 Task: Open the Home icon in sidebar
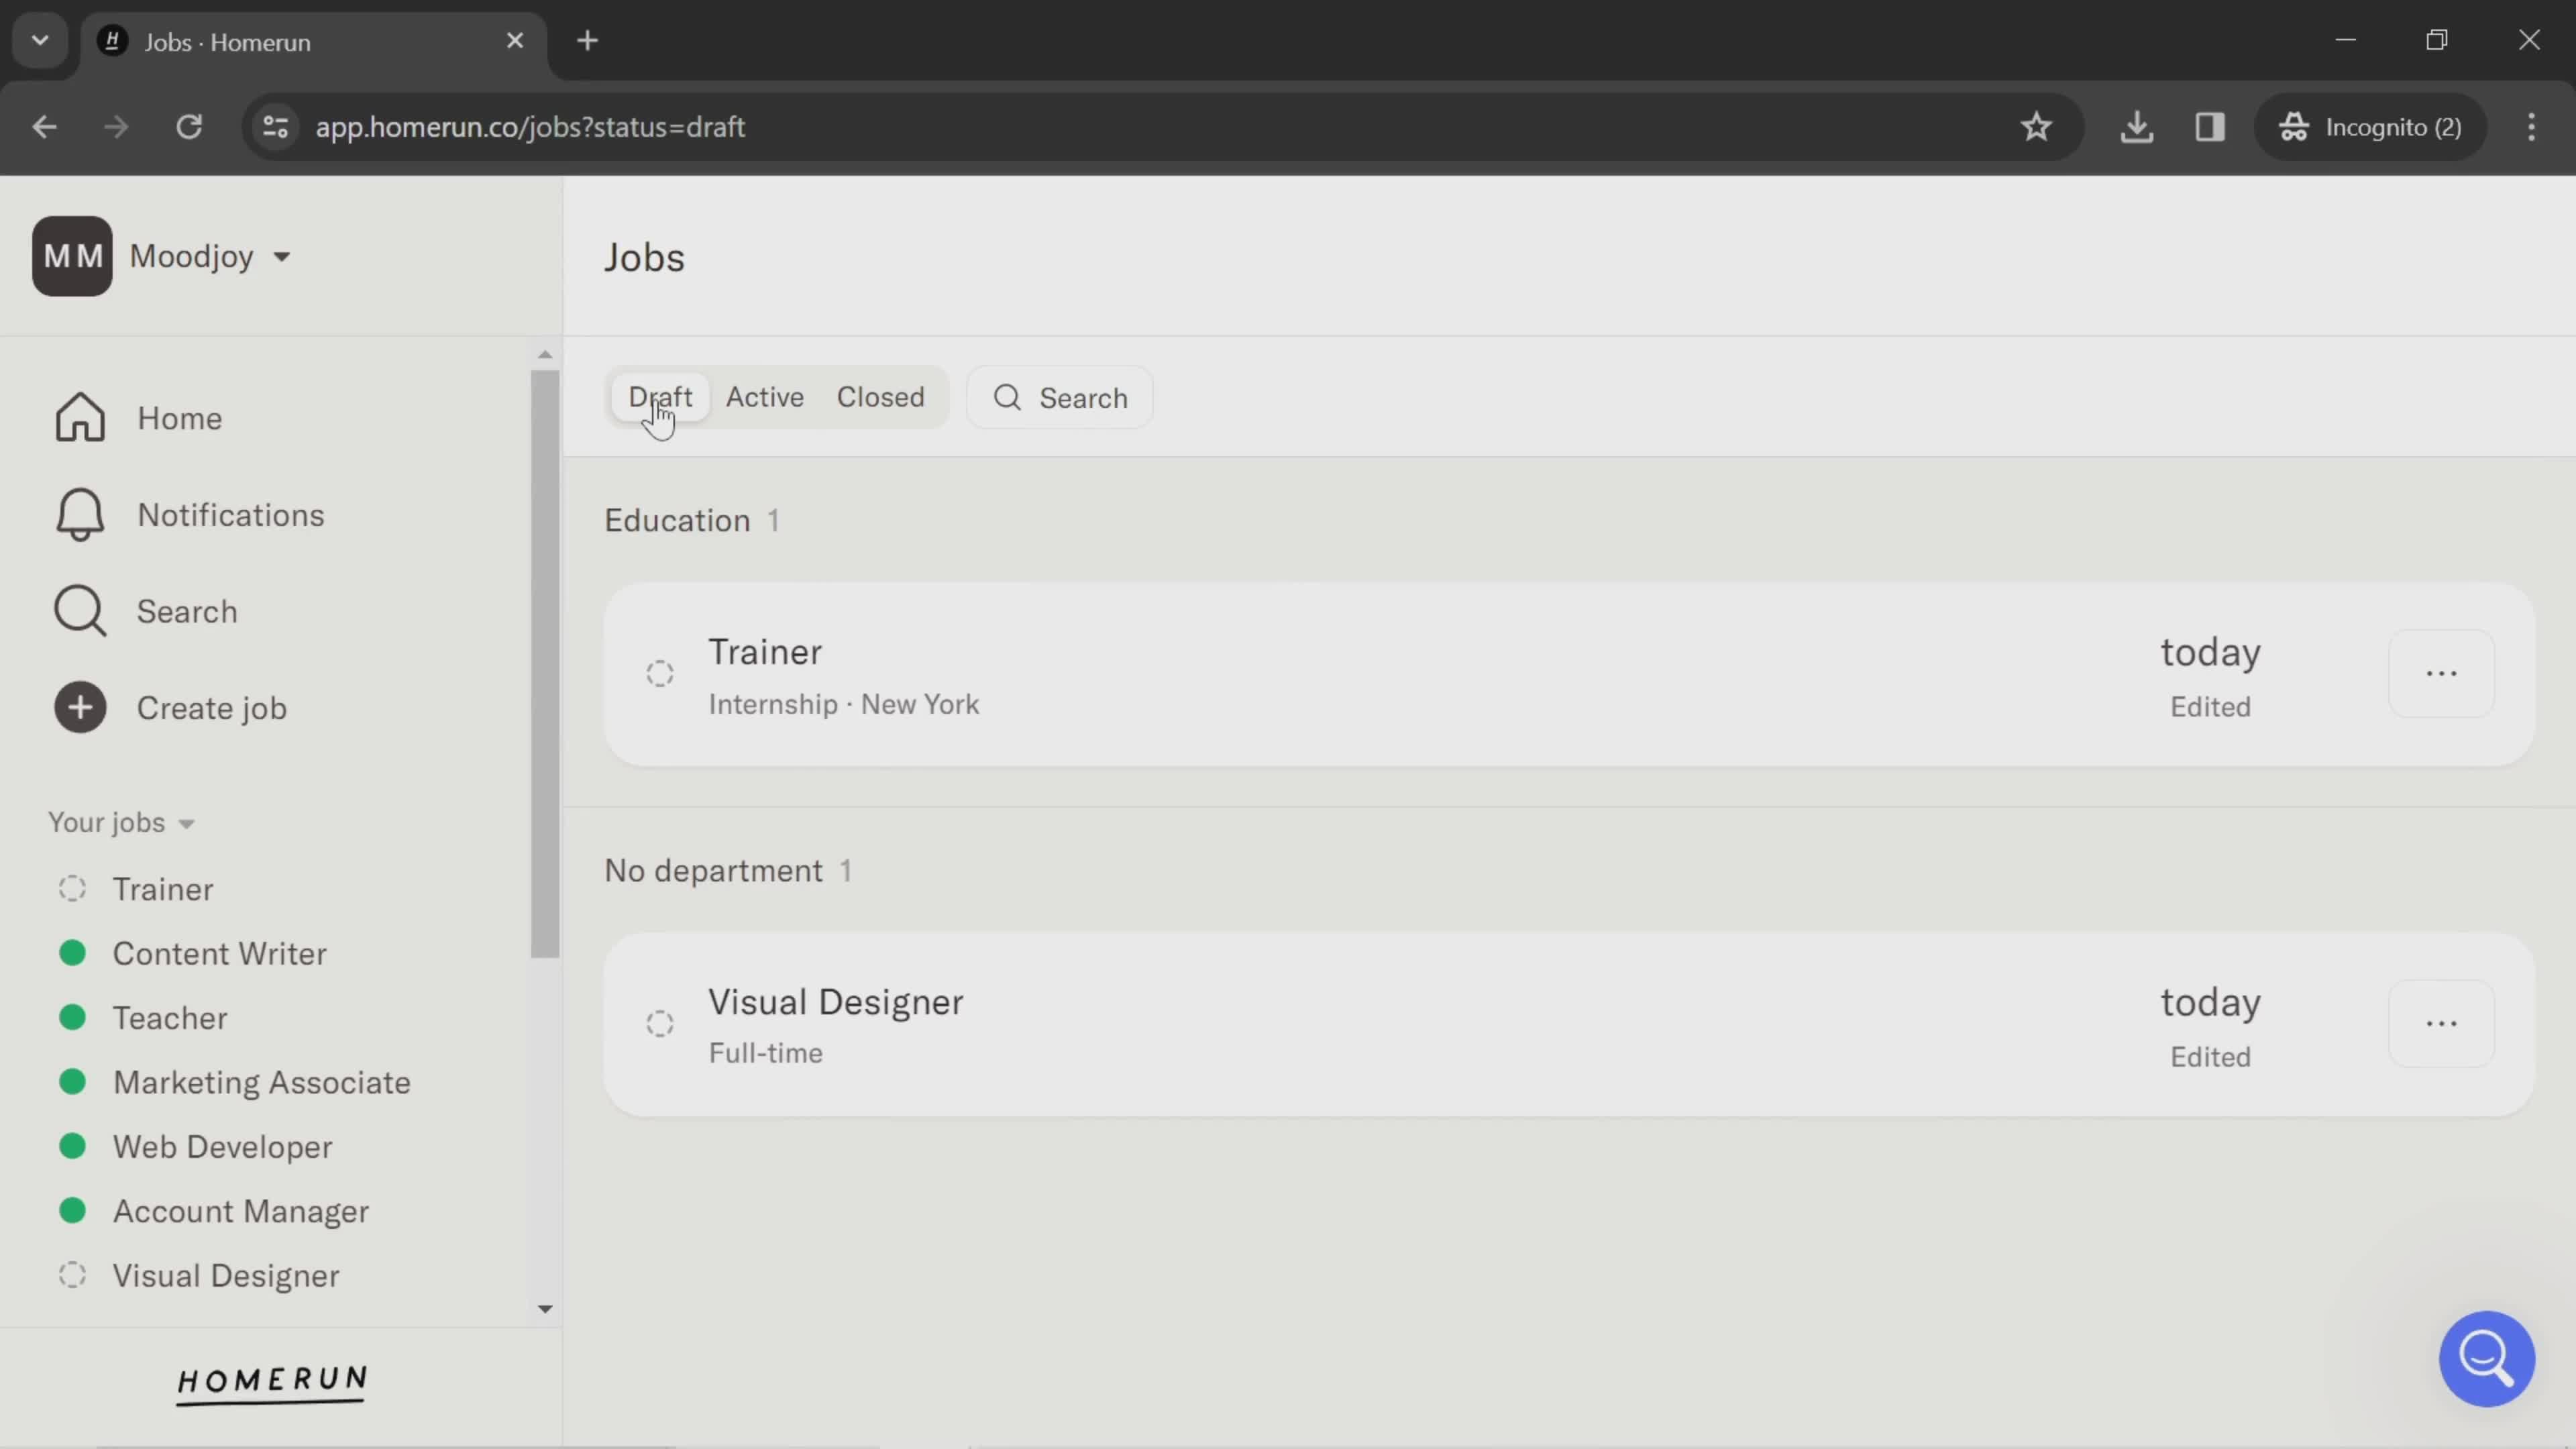click(x=80, y=417)
